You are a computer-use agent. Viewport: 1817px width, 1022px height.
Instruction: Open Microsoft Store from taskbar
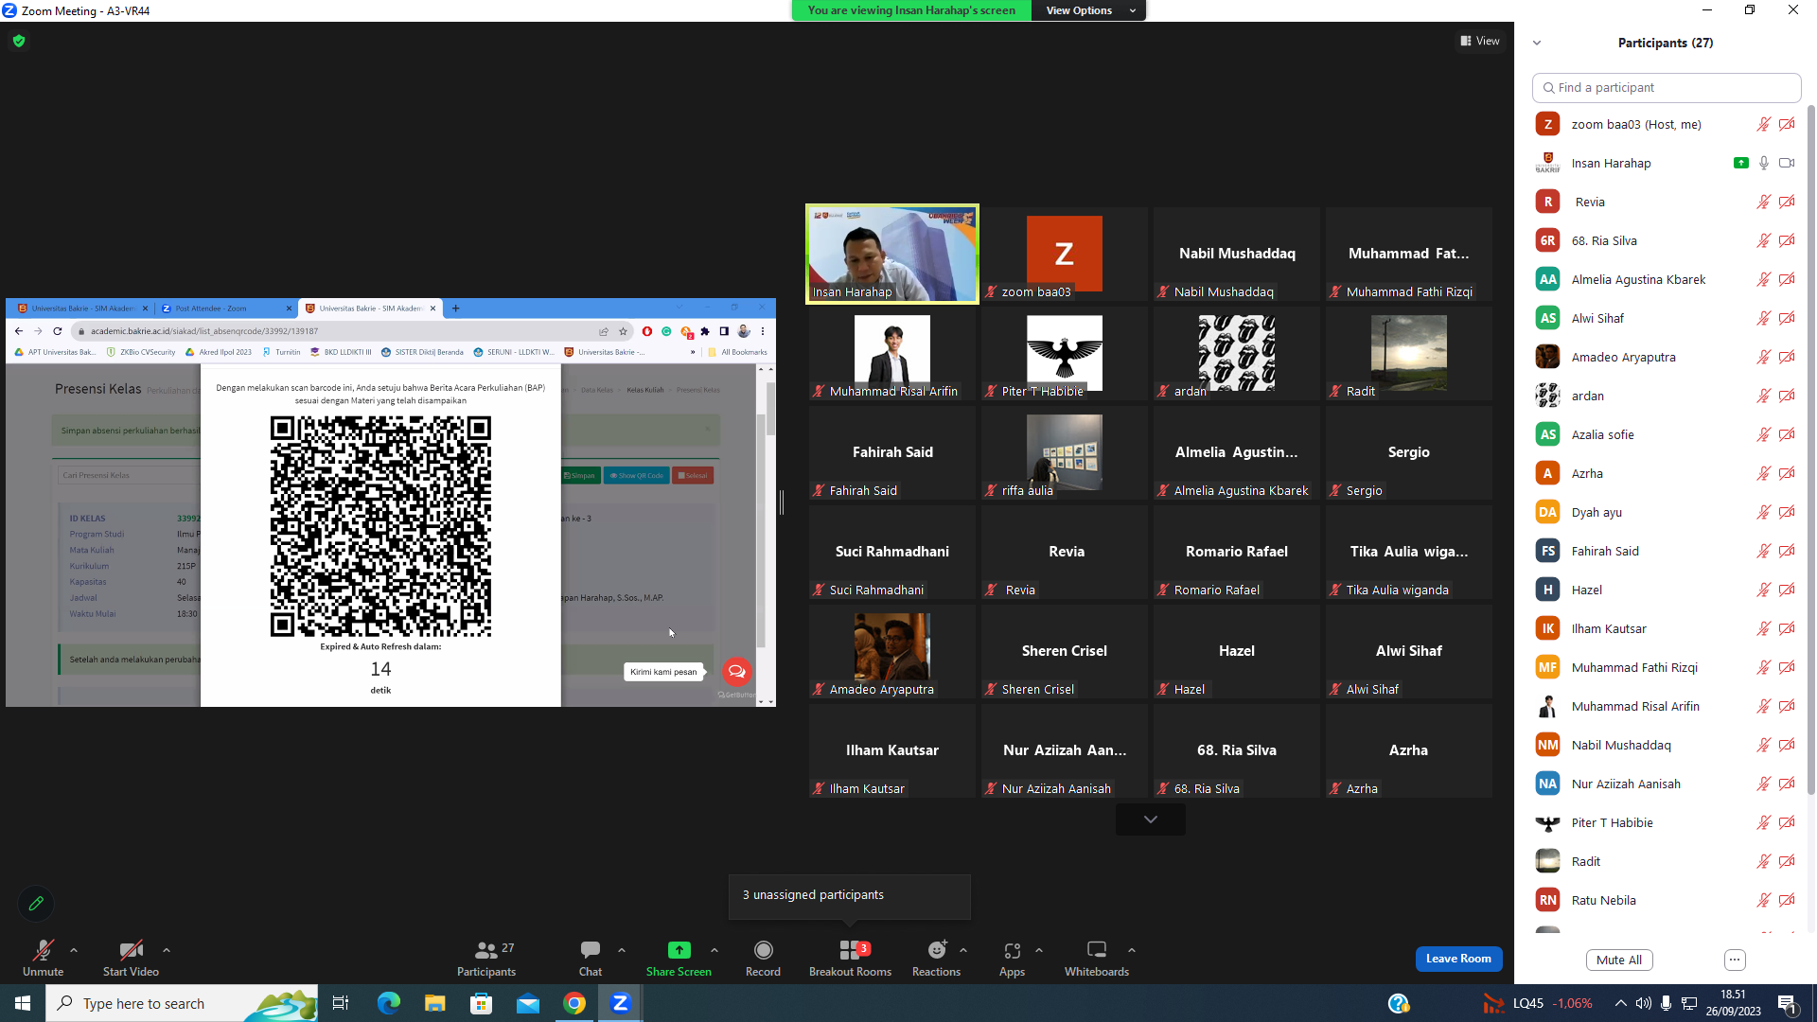point(481,1003)
